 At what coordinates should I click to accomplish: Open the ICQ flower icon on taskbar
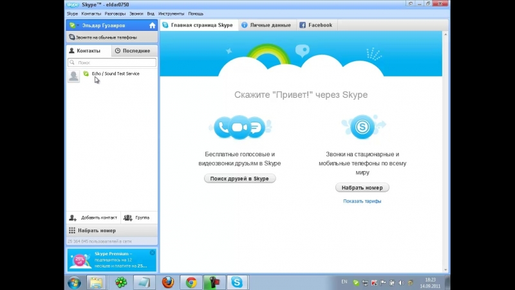point(121,282)
